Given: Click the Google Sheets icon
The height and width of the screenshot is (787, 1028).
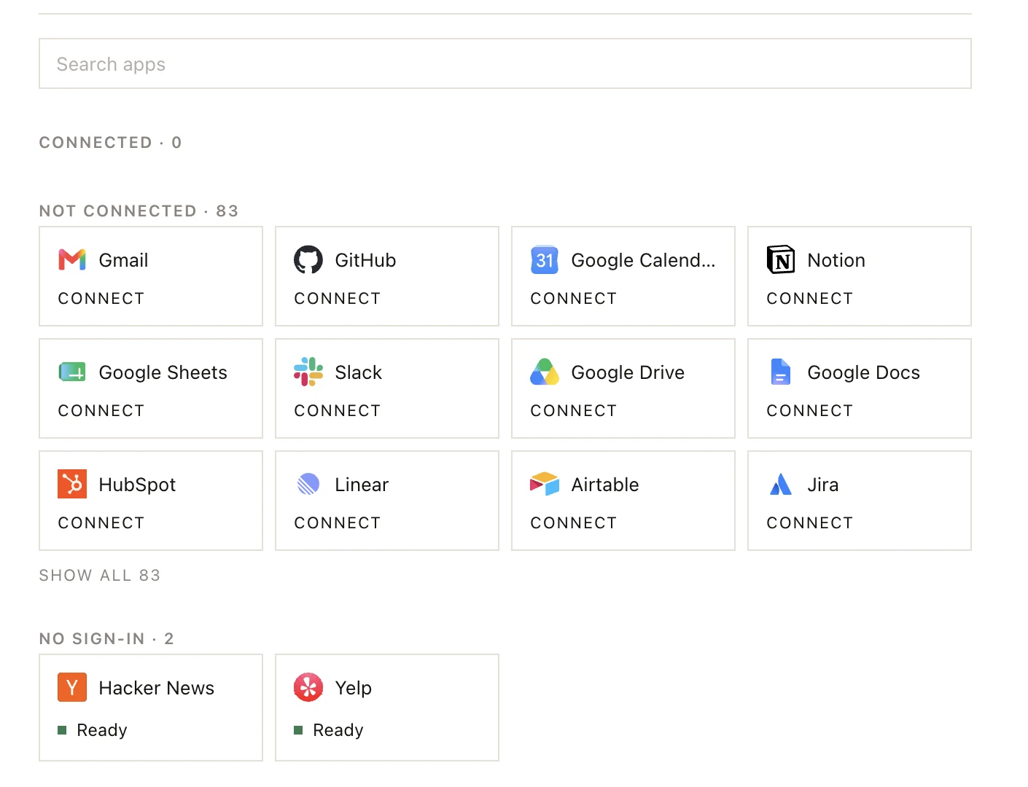Looking at the screenshot, I should point(72,372).
